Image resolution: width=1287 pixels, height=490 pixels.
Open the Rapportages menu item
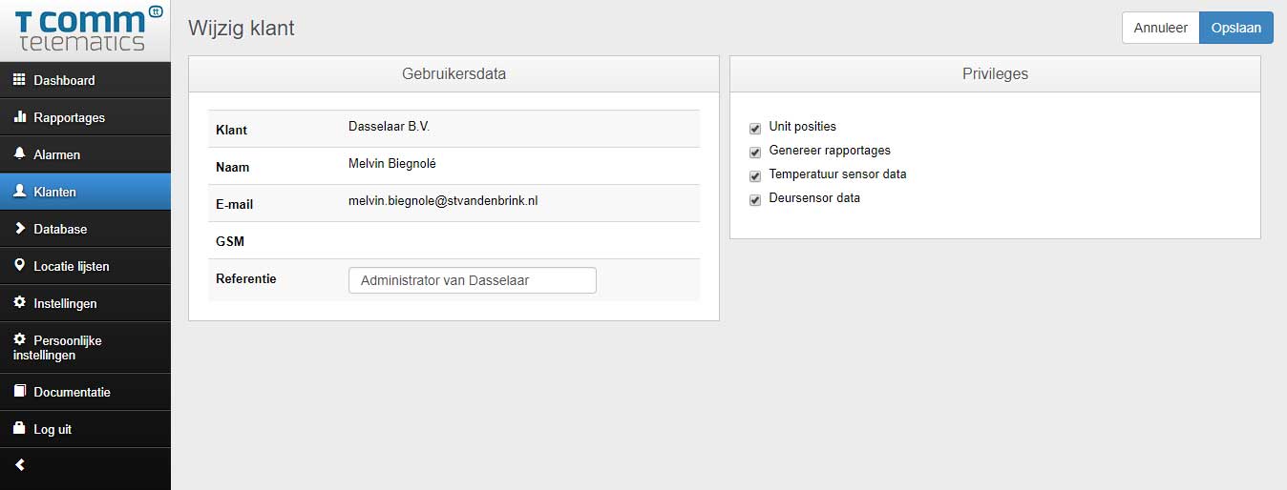coord(69,117)
